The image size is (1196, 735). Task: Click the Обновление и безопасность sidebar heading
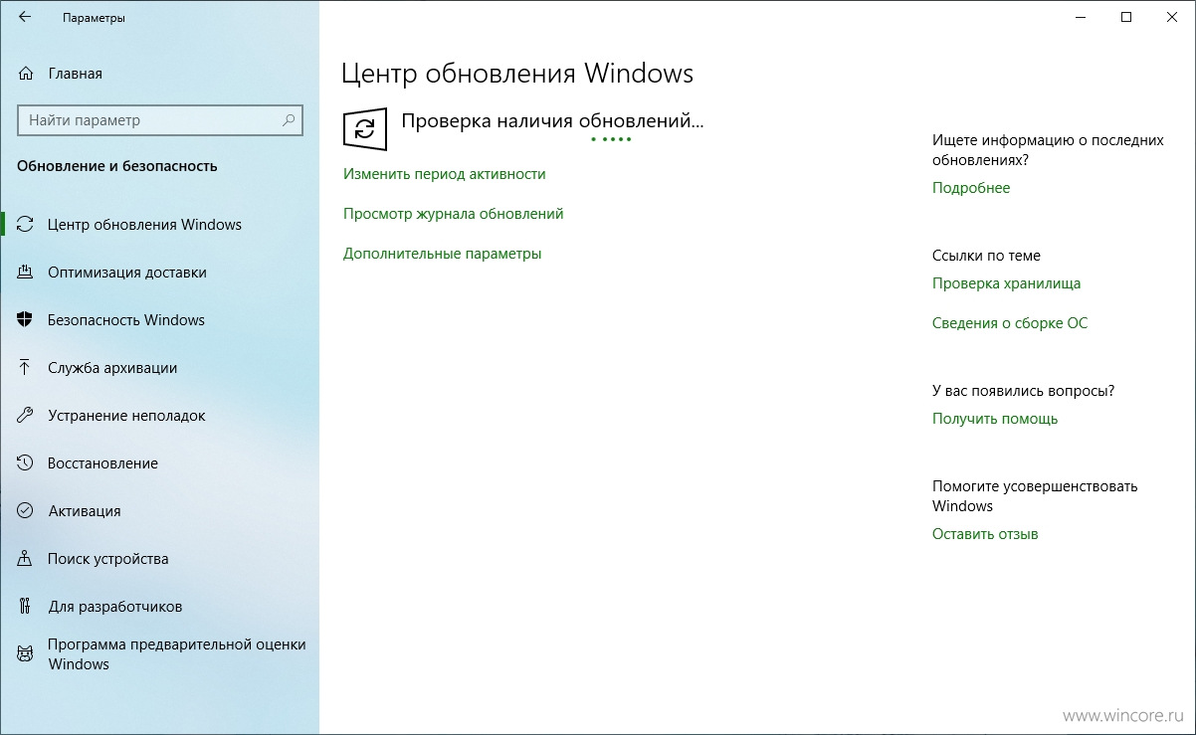click(x=117, y=166)
